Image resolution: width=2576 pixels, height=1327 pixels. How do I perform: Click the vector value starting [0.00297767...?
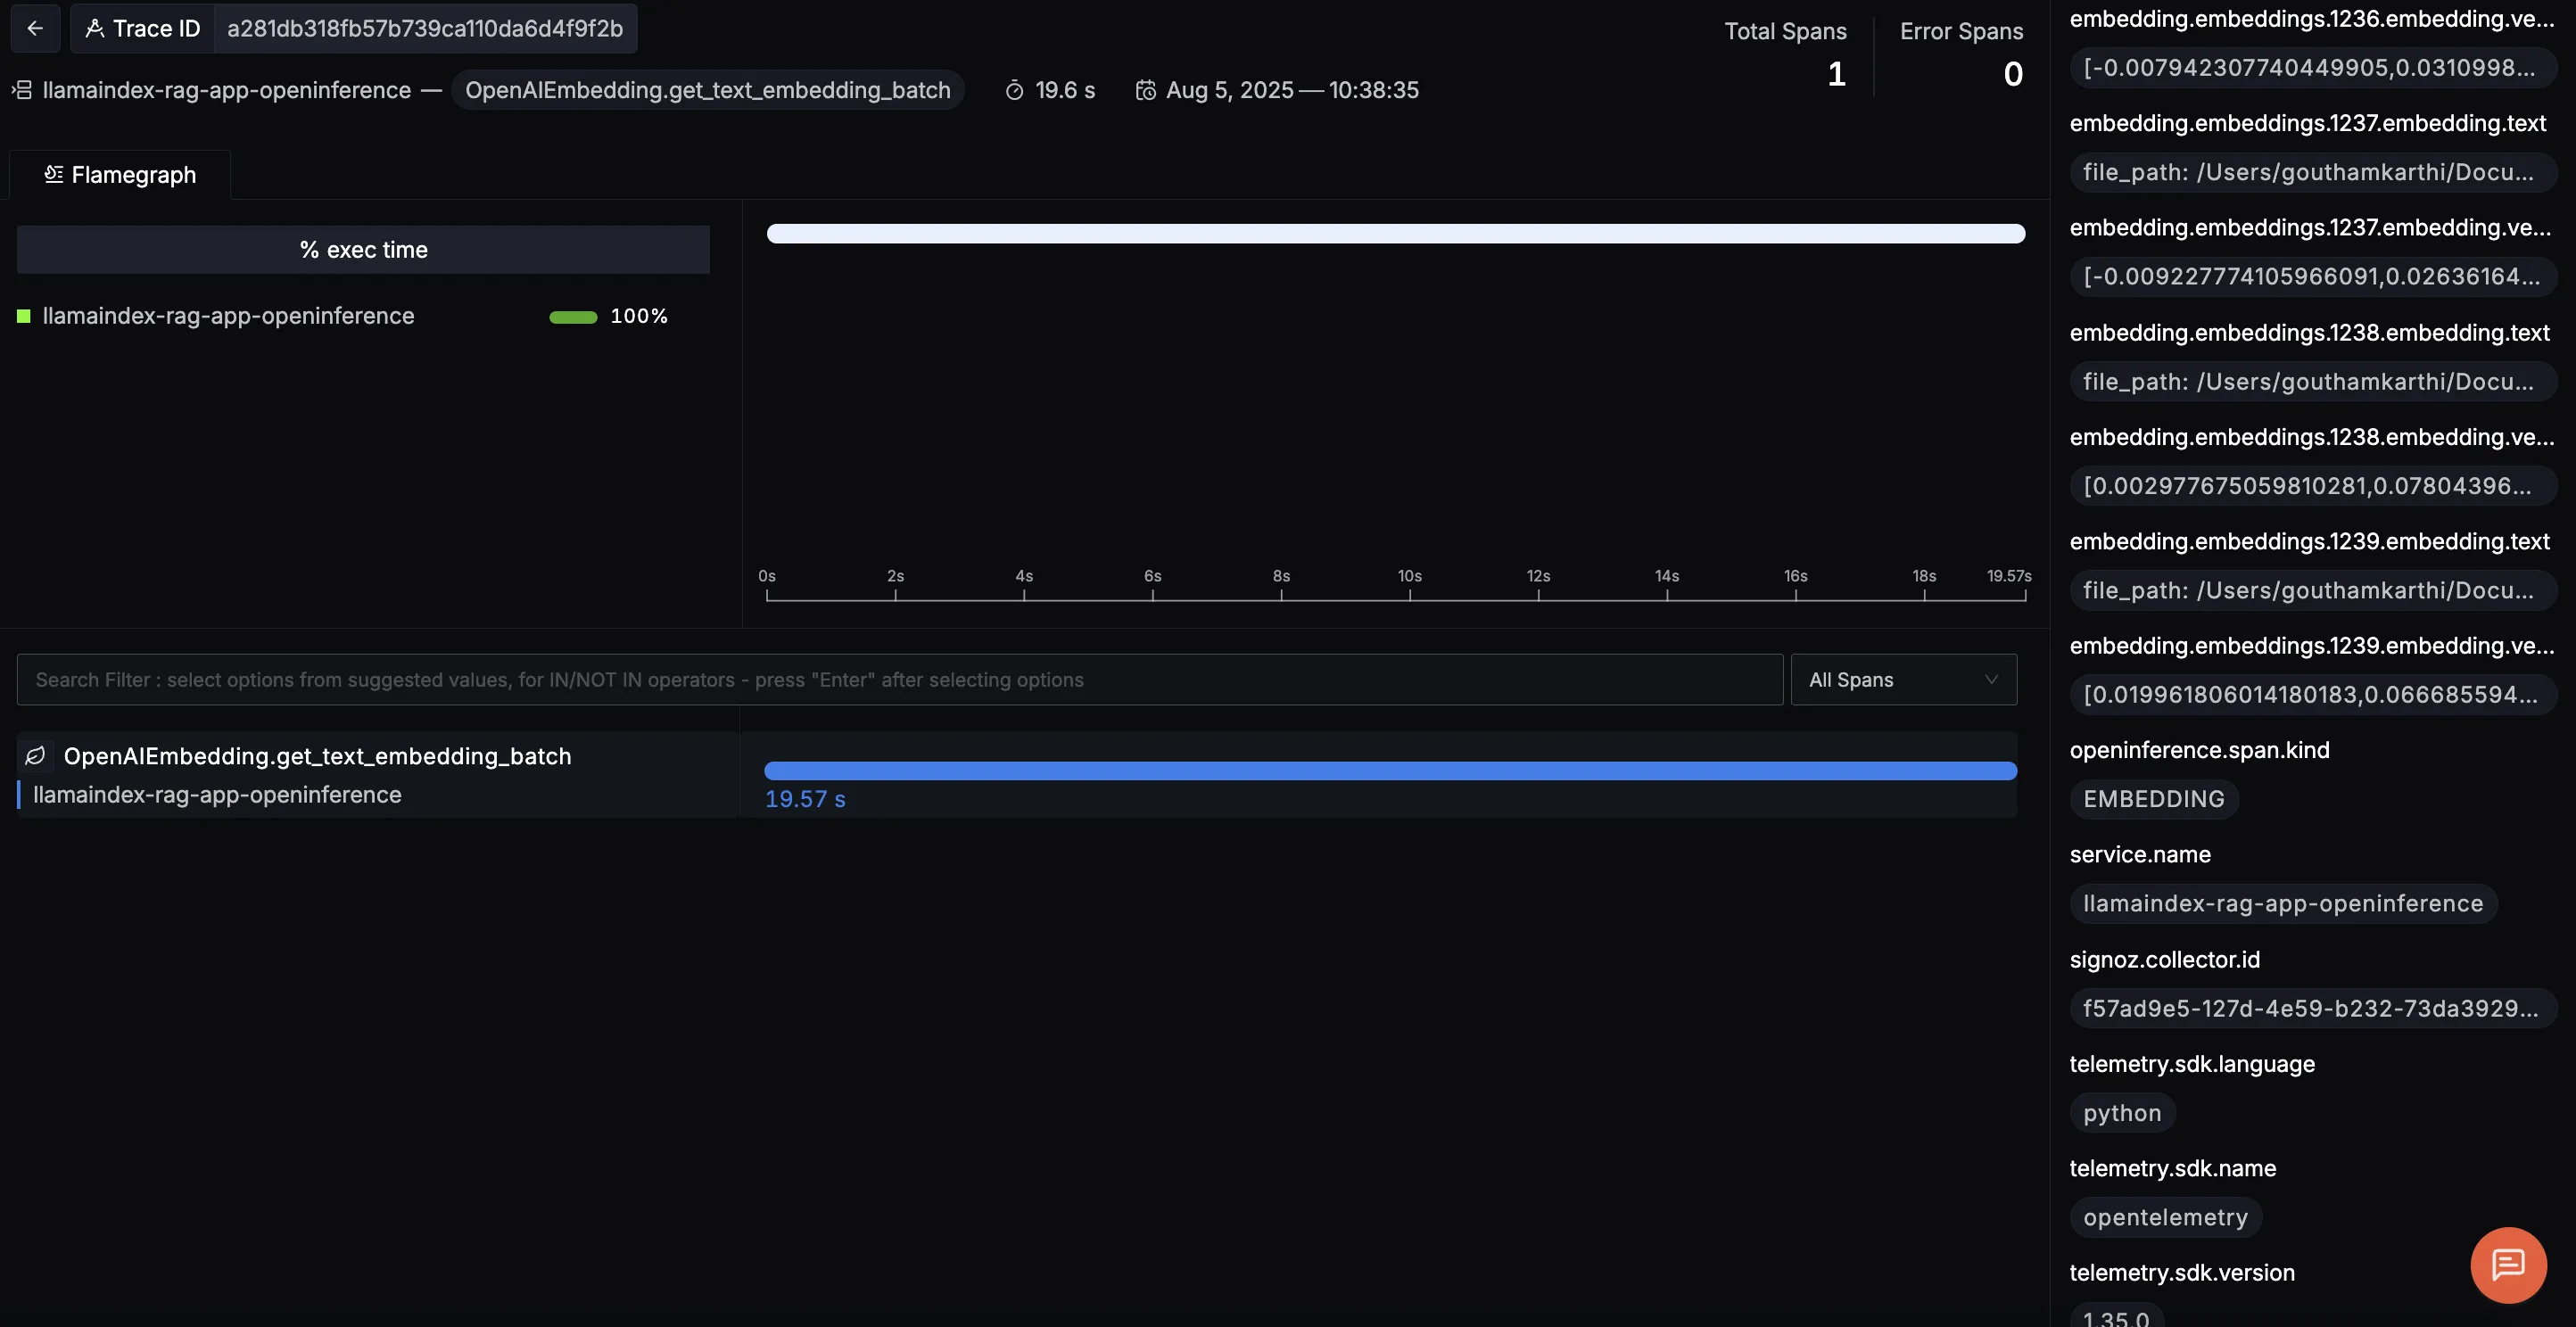coord(2312,485)
